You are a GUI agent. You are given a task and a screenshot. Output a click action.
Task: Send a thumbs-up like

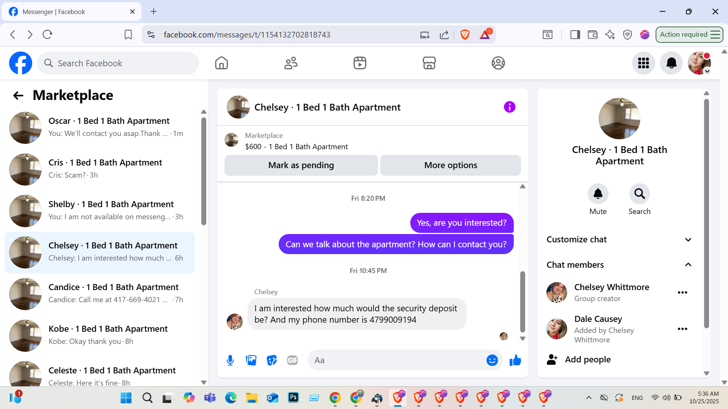pyautogui.click(x=515, y=360)
